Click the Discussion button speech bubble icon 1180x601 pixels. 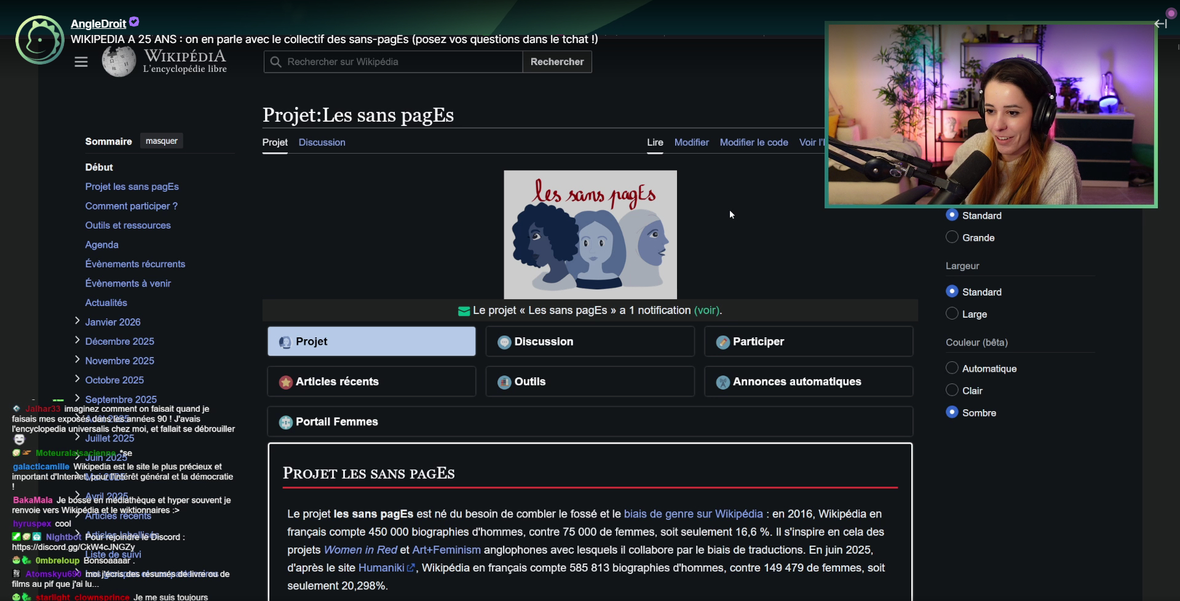click(504, 342)
